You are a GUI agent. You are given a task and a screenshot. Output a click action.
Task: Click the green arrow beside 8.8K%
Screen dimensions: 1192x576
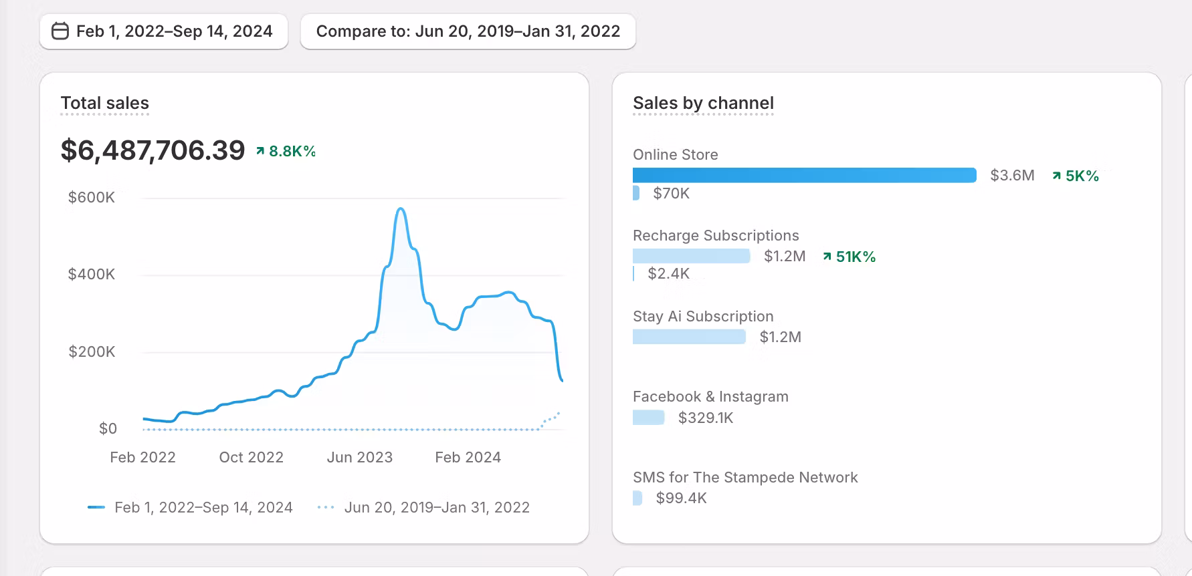(x=260, y=152)
